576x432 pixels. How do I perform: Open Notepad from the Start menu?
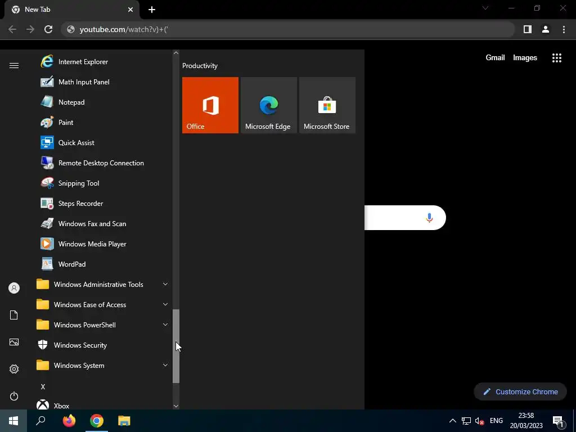pos(103,102)
